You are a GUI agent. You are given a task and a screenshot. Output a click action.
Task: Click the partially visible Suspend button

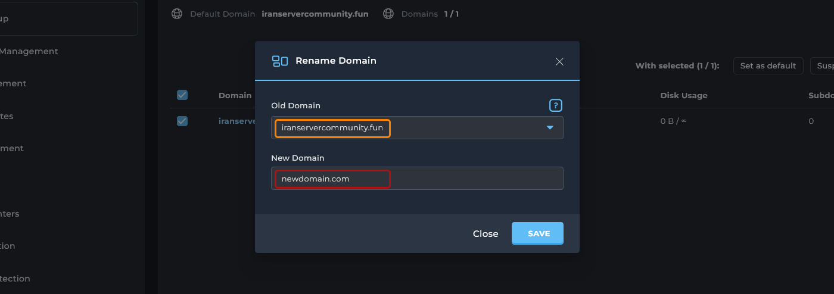(x=824, y=65)
